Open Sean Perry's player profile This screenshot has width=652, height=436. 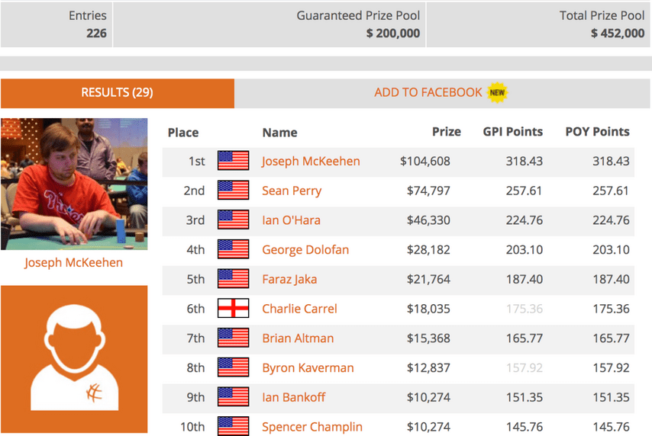[x=292, y=191]
